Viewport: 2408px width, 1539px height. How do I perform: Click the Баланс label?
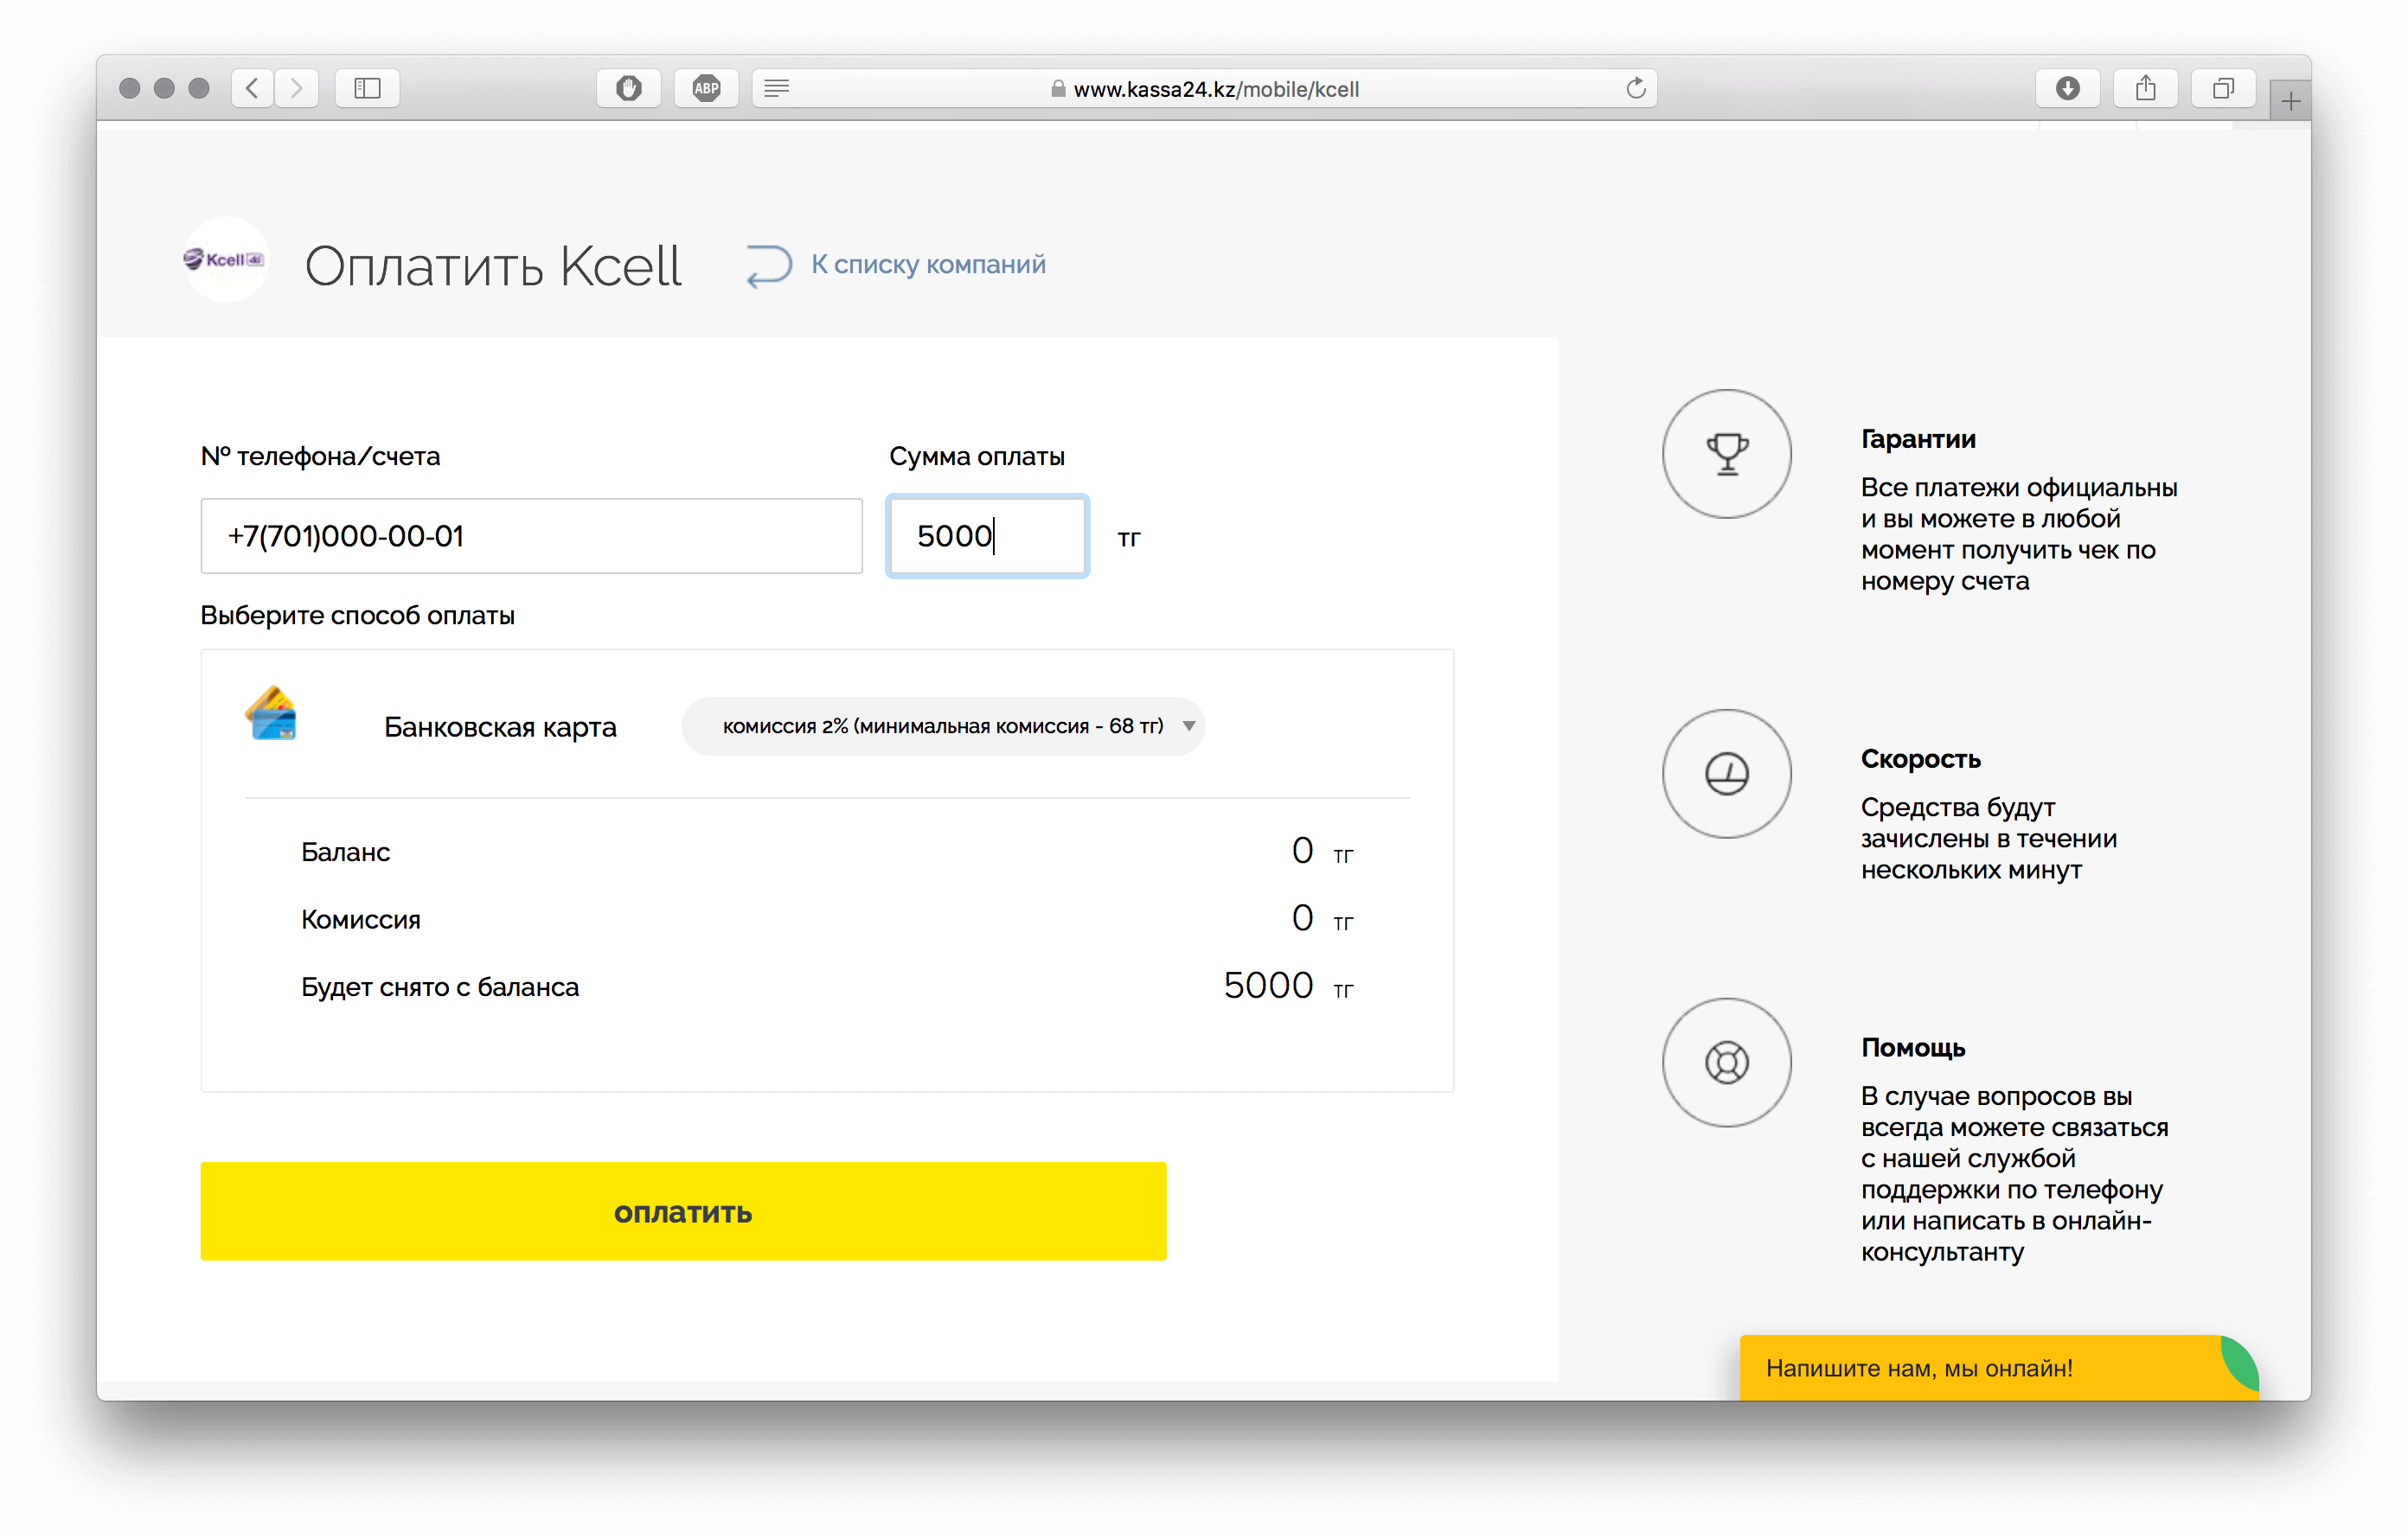pos(345,852)
